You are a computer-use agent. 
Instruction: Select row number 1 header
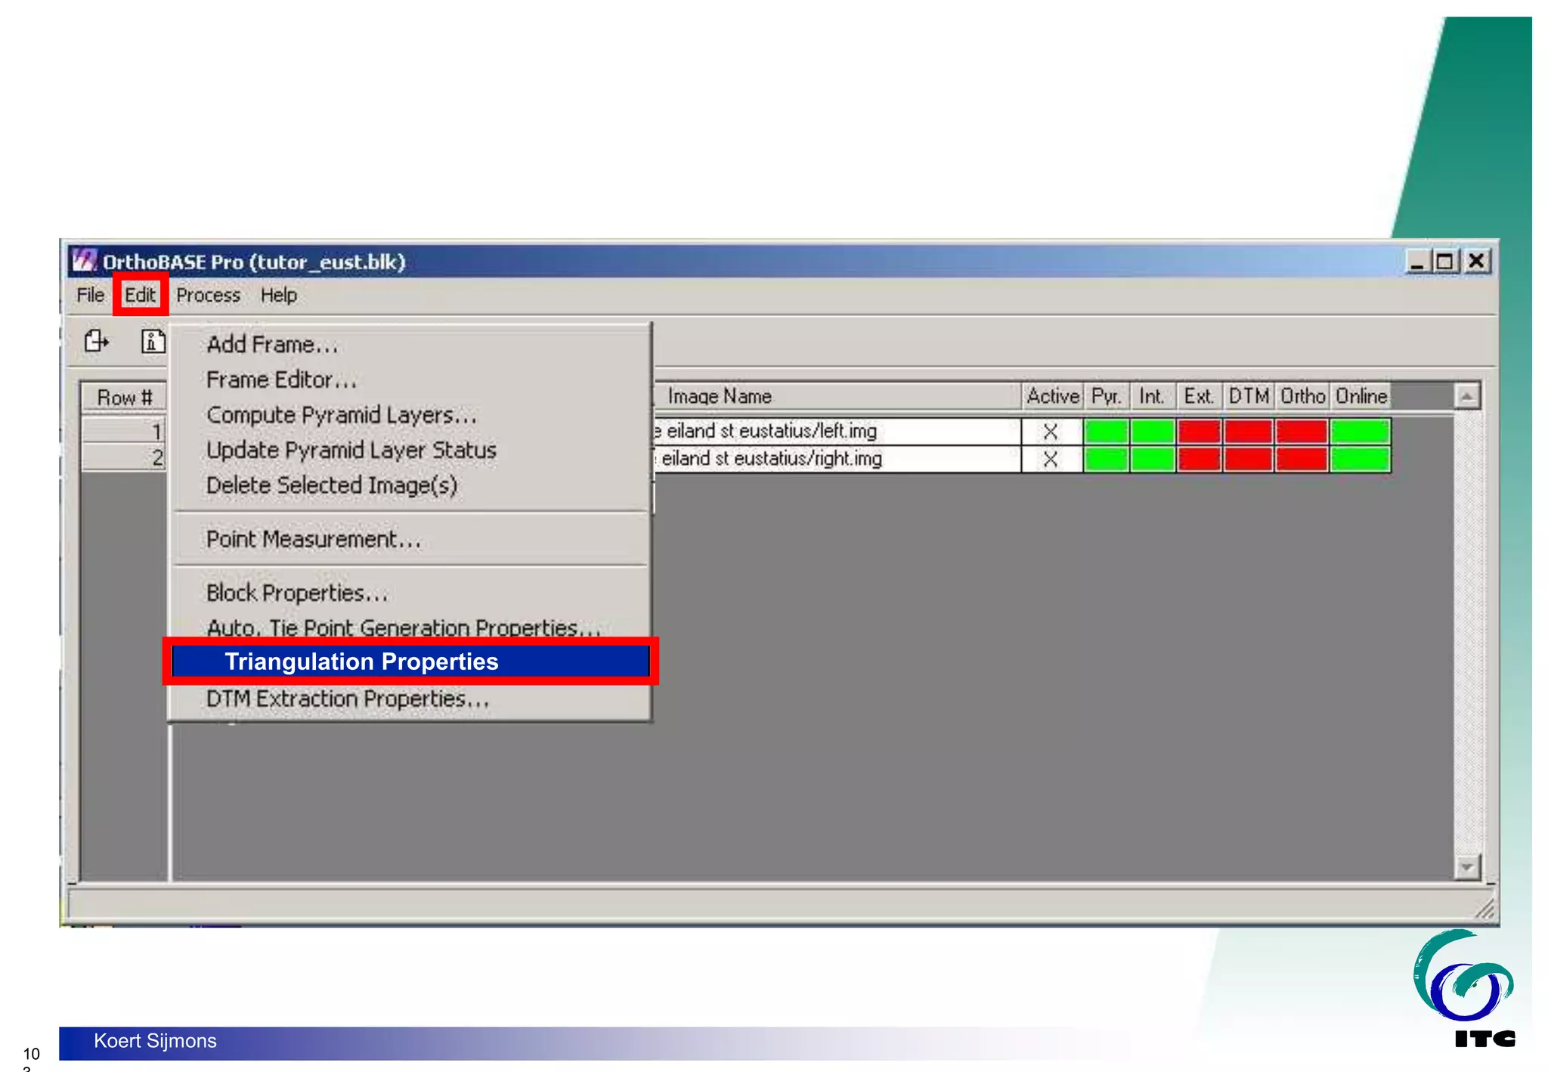point(125,432)
